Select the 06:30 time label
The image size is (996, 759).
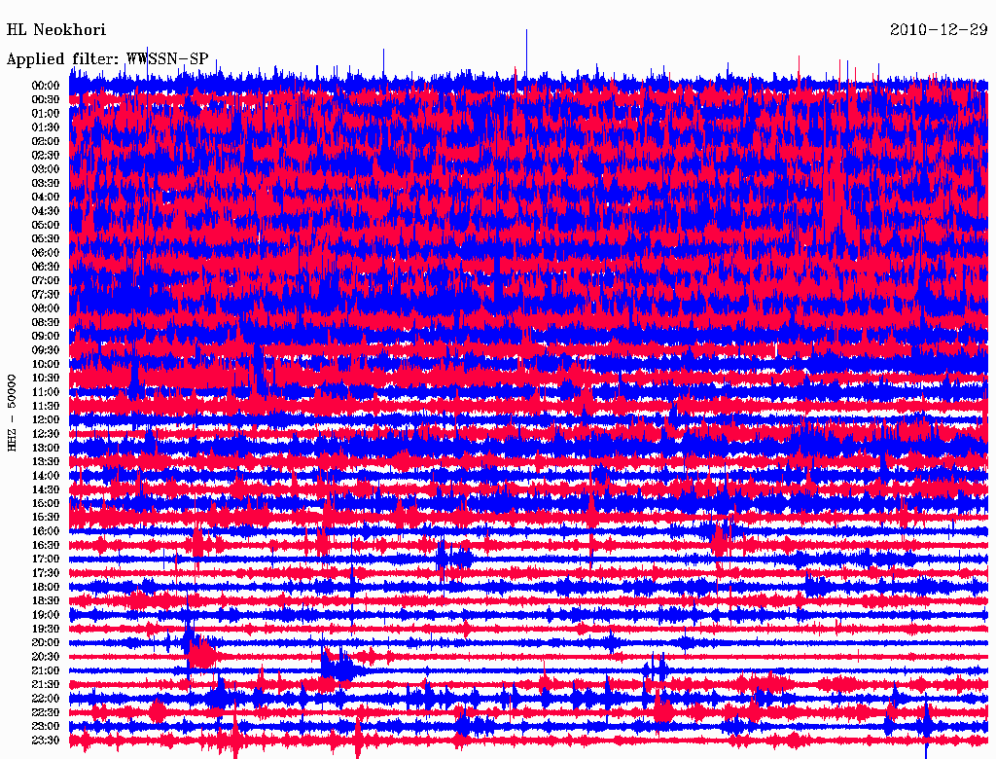click(x=46, y=267)
